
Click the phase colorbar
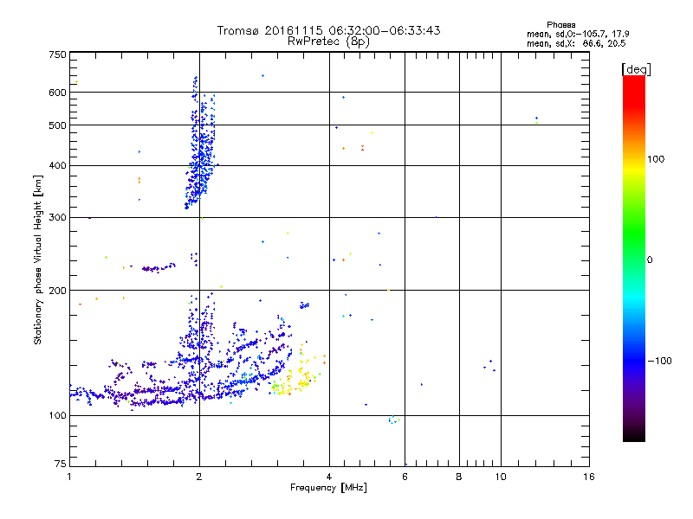tap(634, 258)
